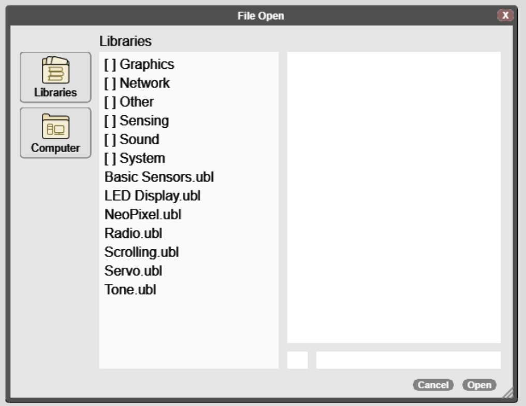Screen dimensions: 526x406
Task: Select the Computer folder icon button
Action: (x=55, y=132)
